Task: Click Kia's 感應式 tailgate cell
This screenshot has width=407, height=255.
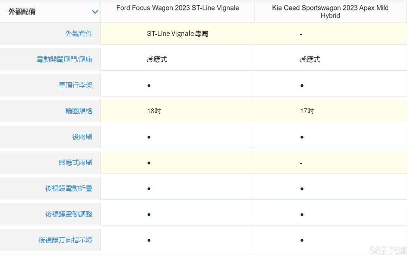Action: point(310,59)
